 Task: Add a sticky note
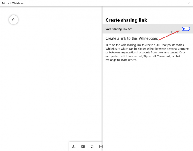coord(92,146)
